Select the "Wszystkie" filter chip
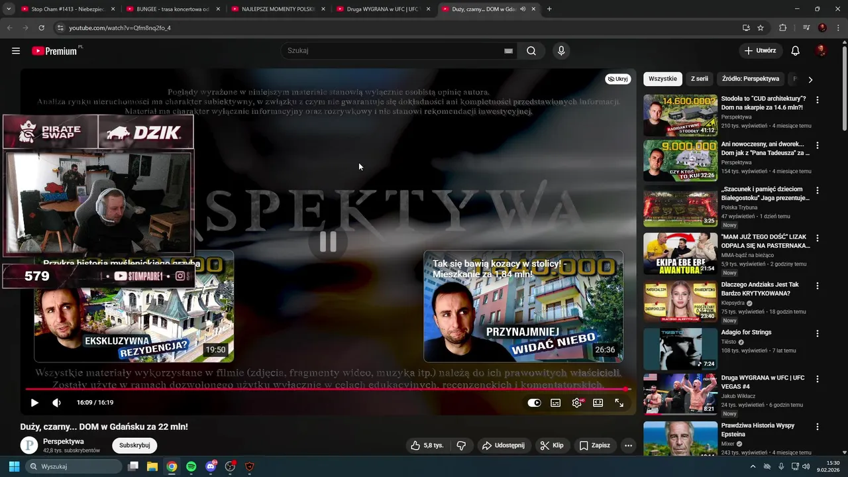Viewport: 848px width, 477px height. tap(662, 79)
